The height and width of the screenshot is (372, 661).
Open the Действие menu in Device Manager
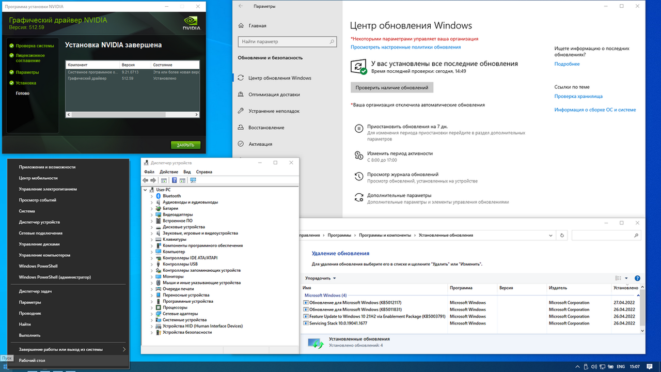169,172
